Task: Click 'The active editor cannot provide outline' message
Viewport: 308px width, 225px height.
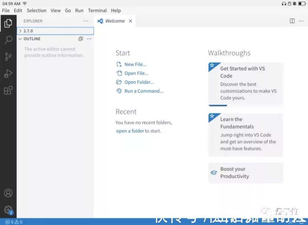Action: (54, 52)
